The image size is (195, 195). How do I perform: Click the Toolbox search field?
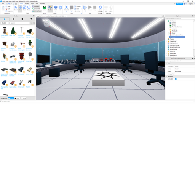[20, 23]
